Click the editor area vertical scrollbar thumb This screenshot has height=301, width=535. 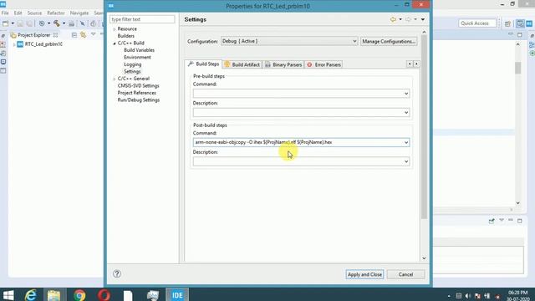click(x=518, y=68)
